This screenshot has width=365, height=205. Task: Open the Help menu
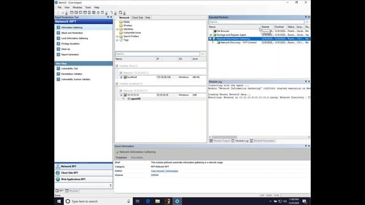pyautogui.click(x=96, y=7)
